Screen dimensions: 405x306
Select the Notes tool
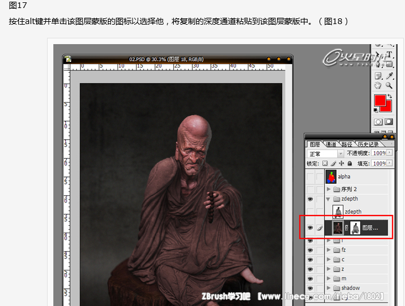(x=378, y=76)
